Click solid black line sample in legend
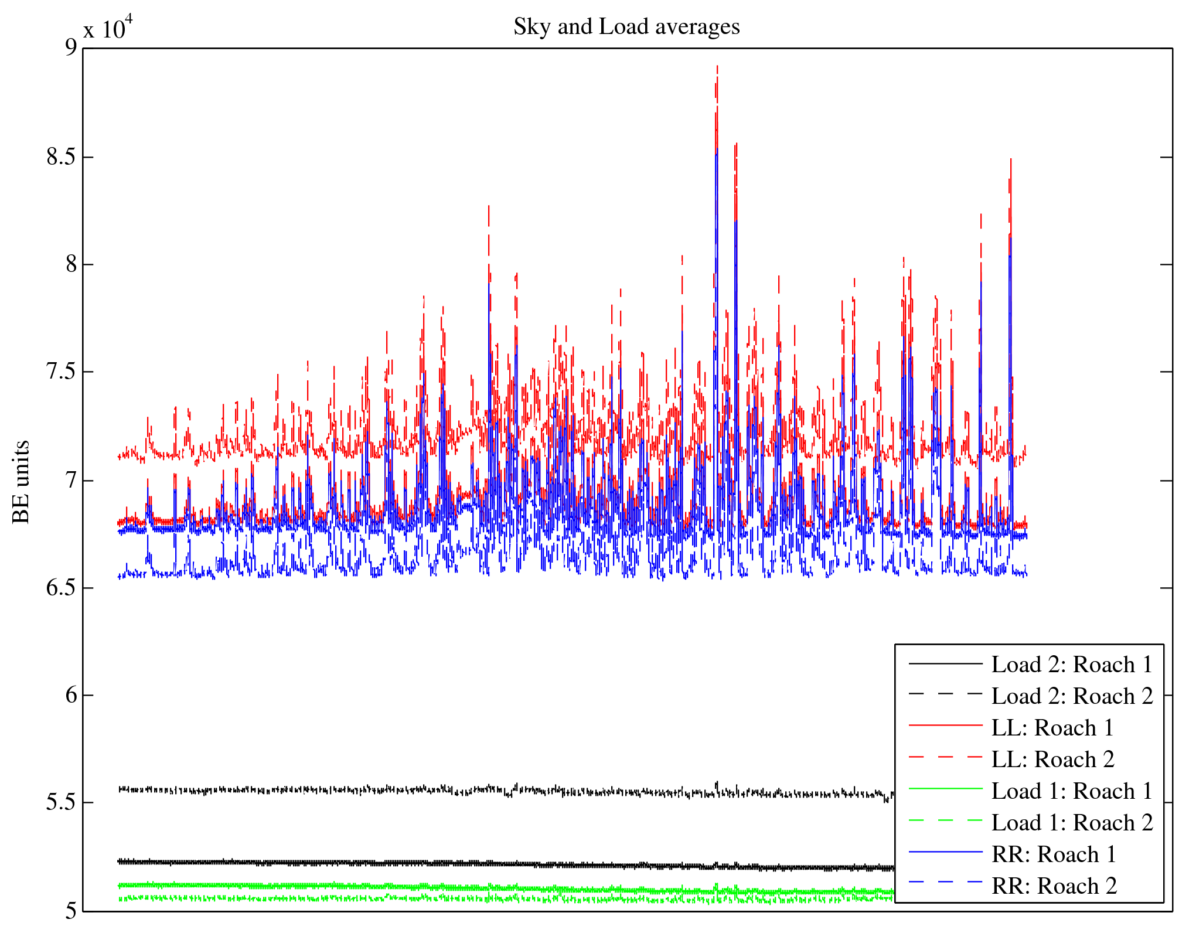The width and height of the screenshot is (1189, 933). [945, 663]
